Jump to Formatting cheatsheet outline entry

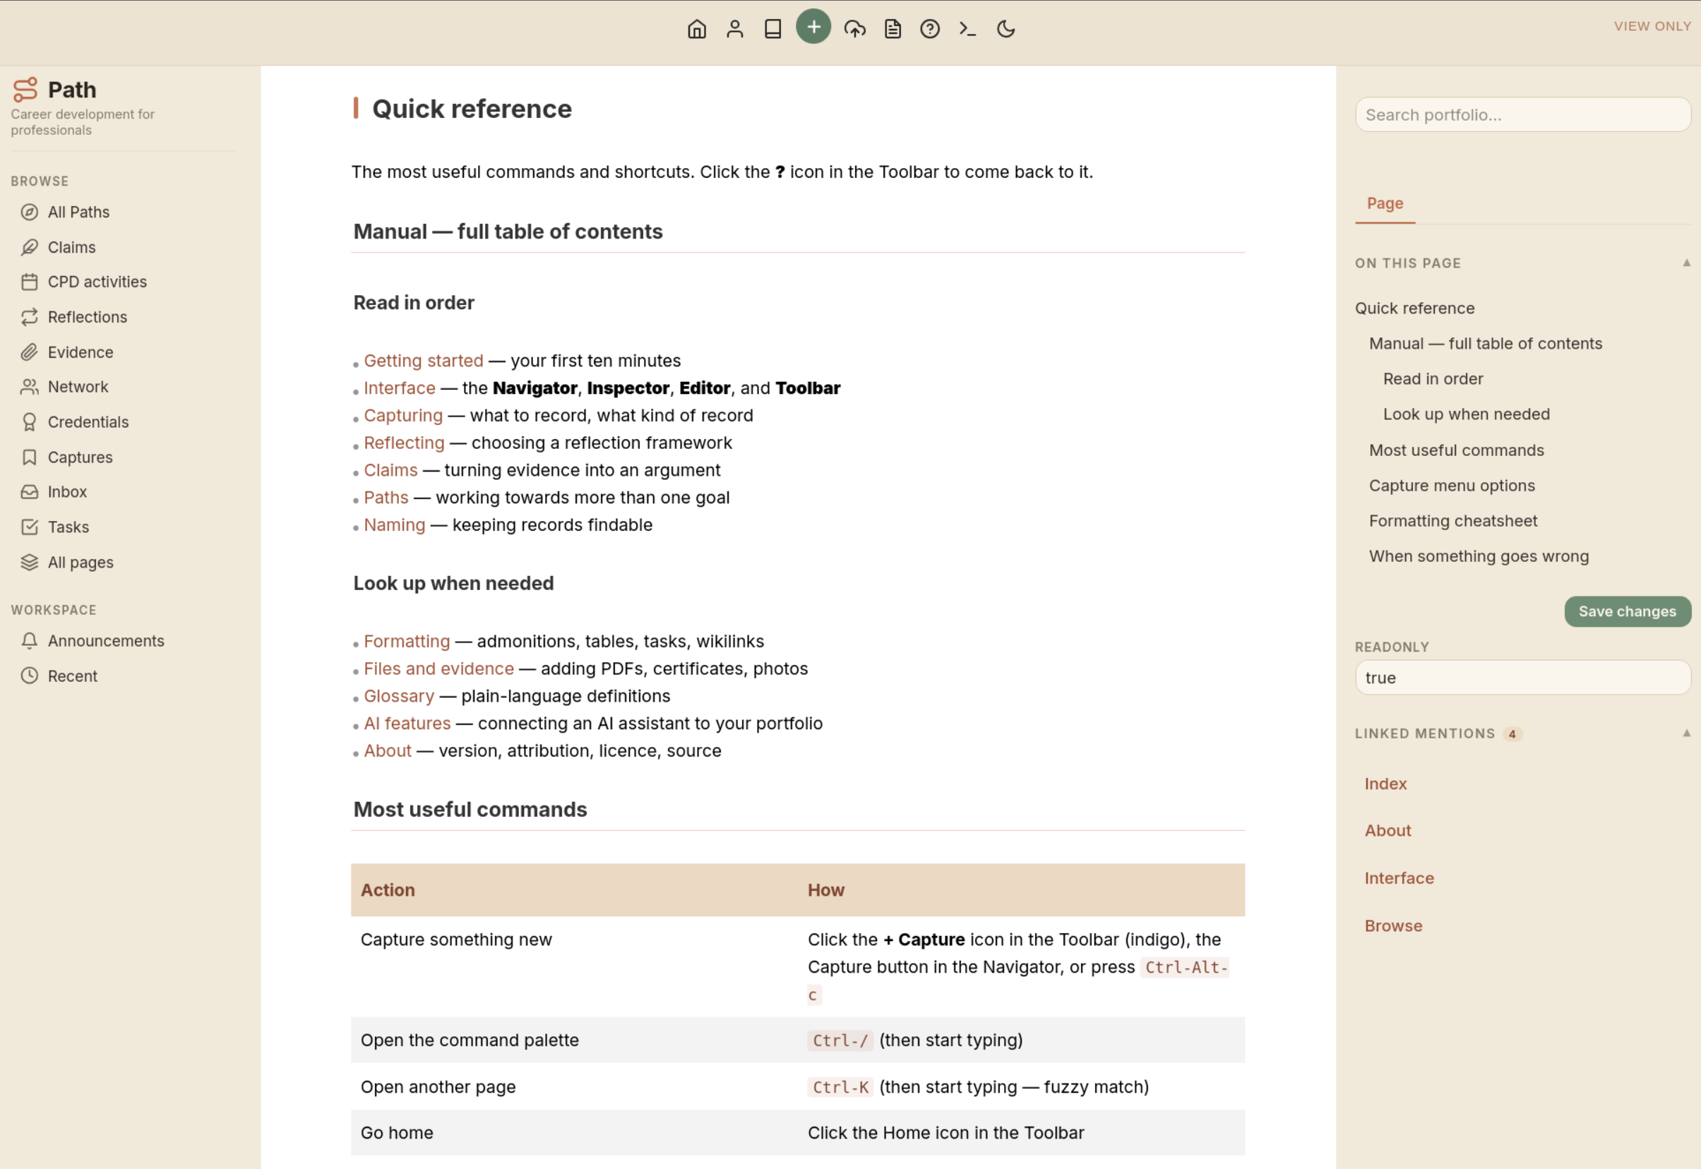pos(1453,521)
